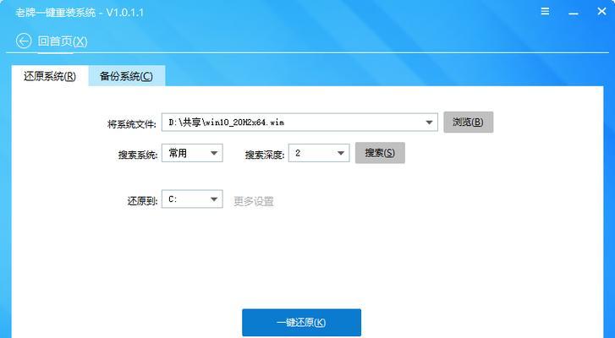Open the 还原到 C: drive dropdown
This screenshot has height=338, width=615.
click(x=192, y=199)
